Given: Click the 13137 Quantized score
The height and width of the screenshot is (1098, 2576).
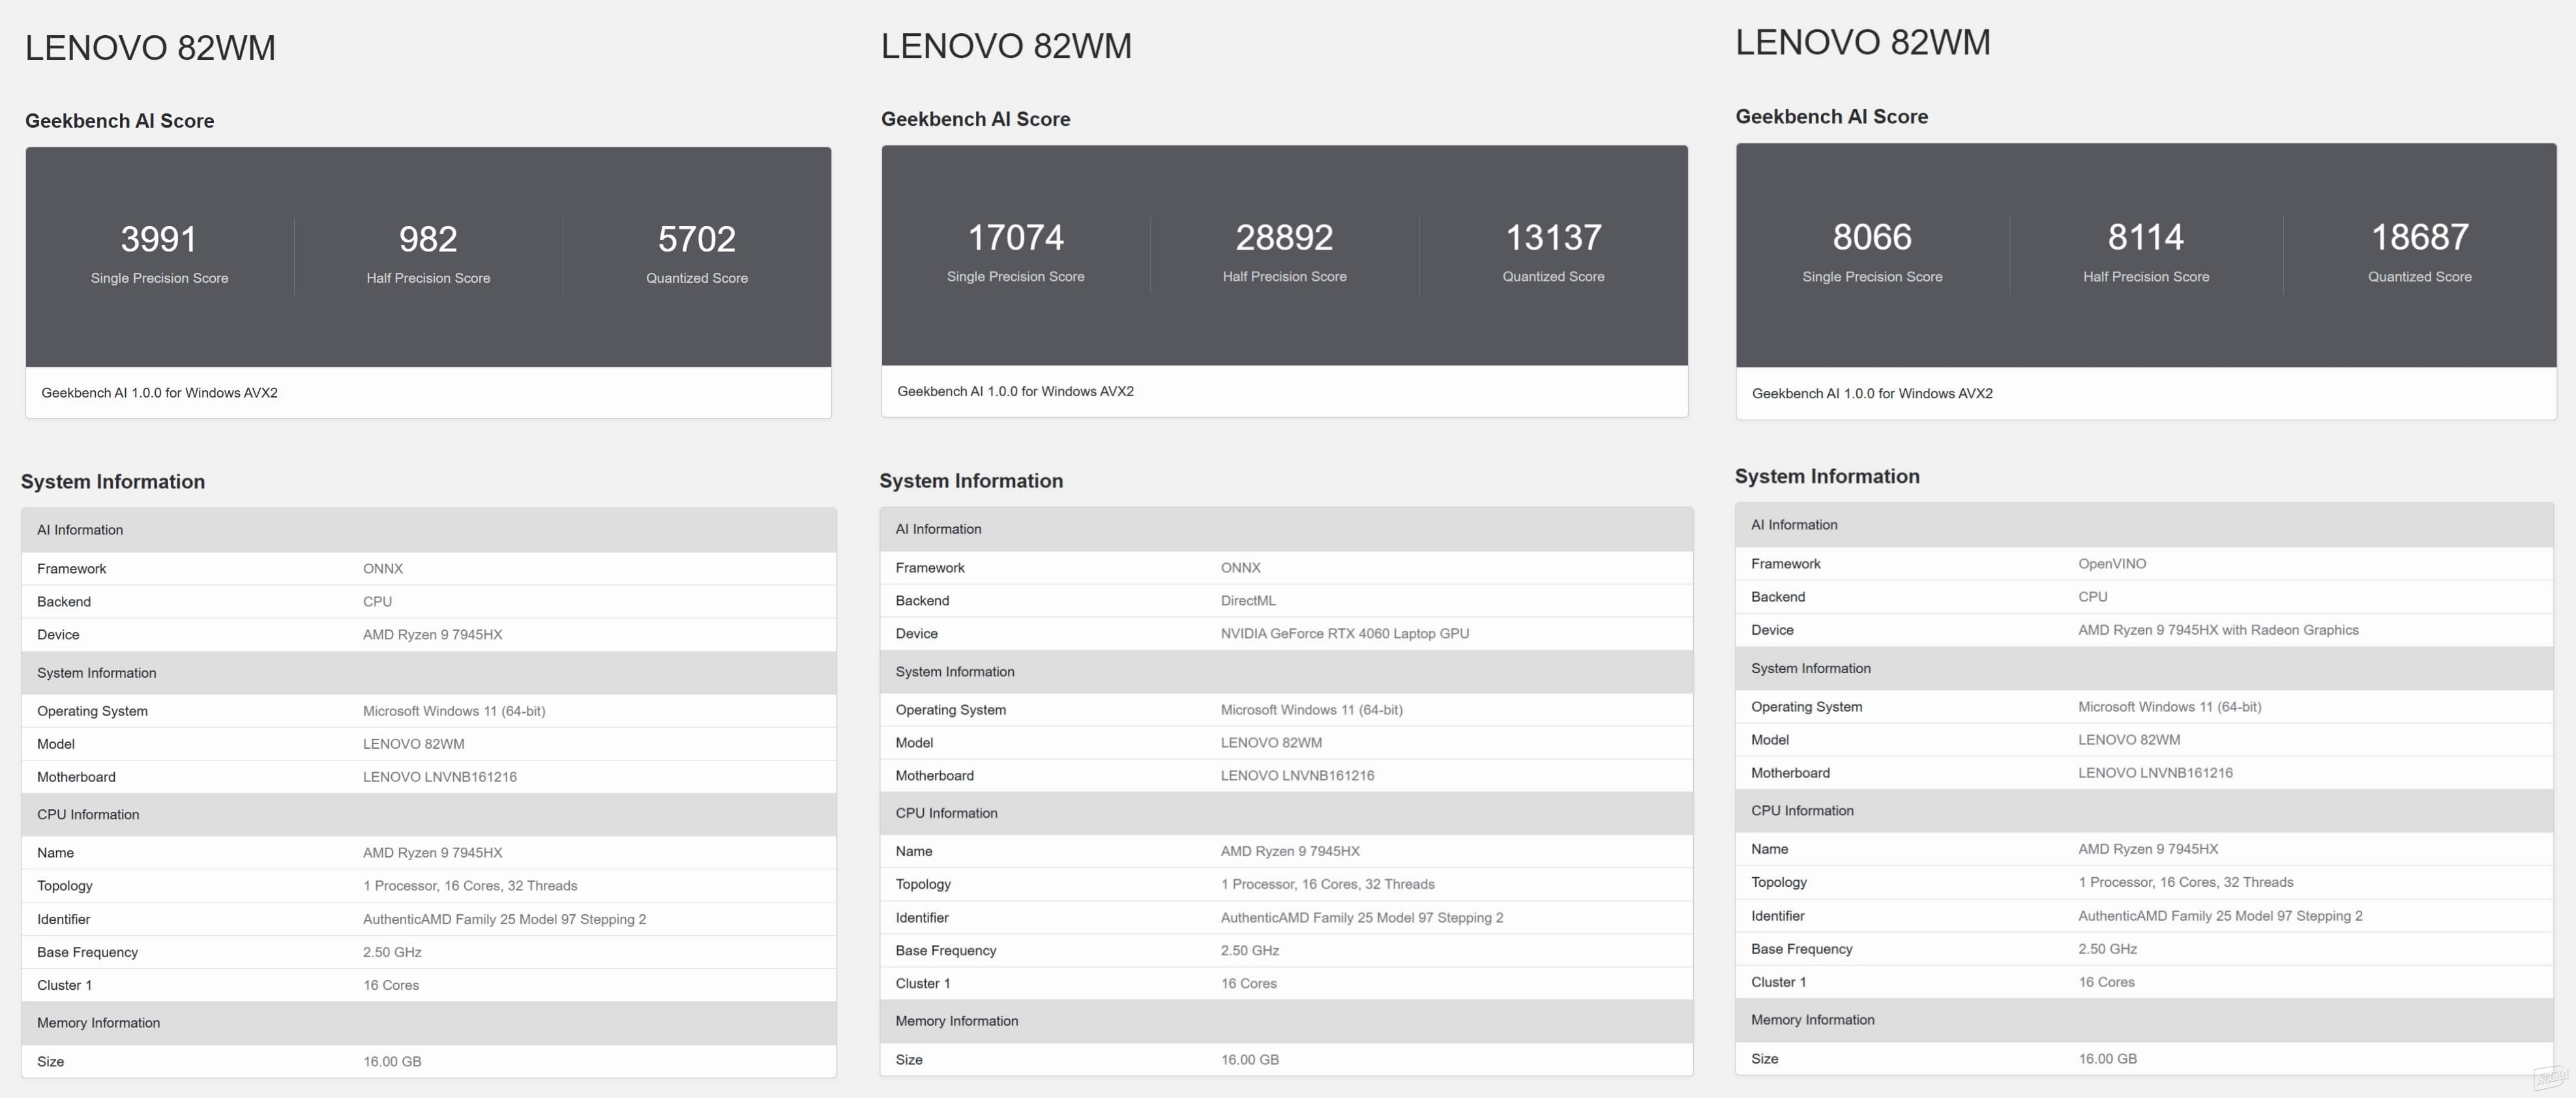Looking at the screenshot, I should (1553, 237).
